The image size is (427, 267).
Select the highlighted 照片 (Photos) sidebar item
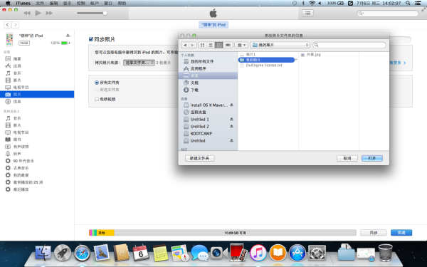point(37,94)
